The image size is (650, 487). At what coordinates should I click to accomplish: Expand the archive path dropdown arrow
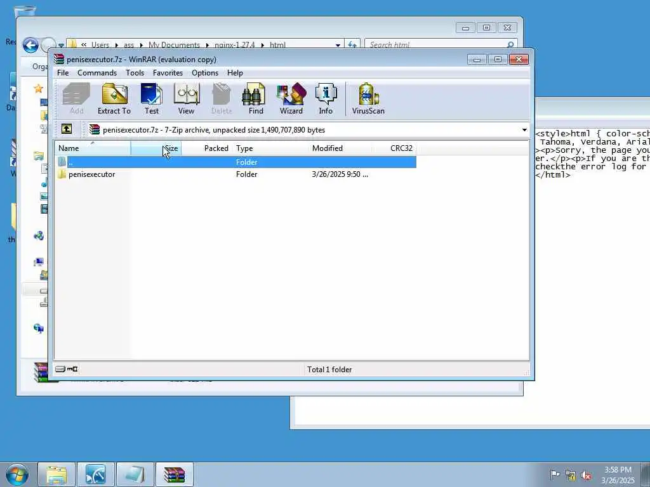[x=524, y=130]
